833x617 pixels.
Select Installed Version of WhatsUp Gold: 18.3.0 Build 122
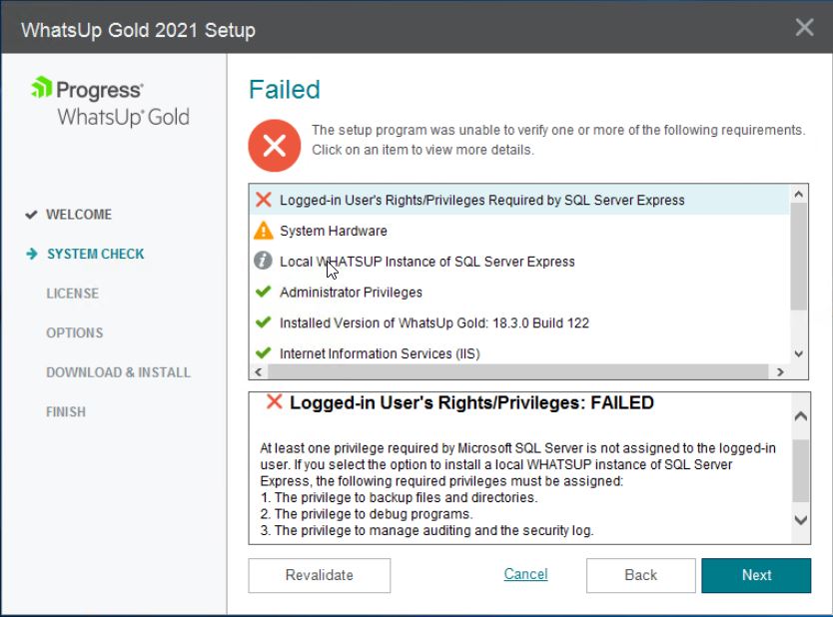click(x=519, y=322)
